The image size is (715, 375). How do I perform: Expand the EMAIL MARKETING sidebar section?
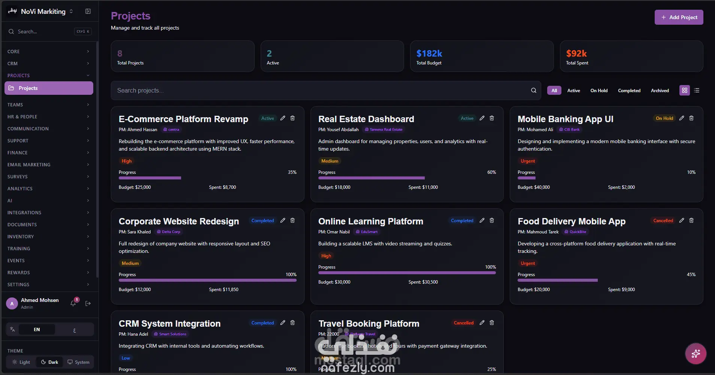(x=49, y=164)
